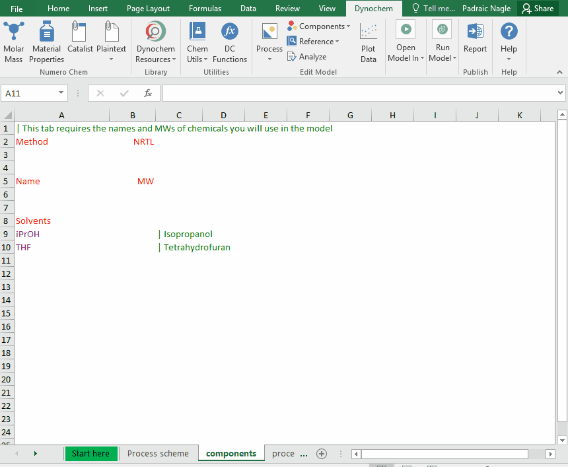Switch to the Formulas ribbon tab

click(x=205, y=9)
